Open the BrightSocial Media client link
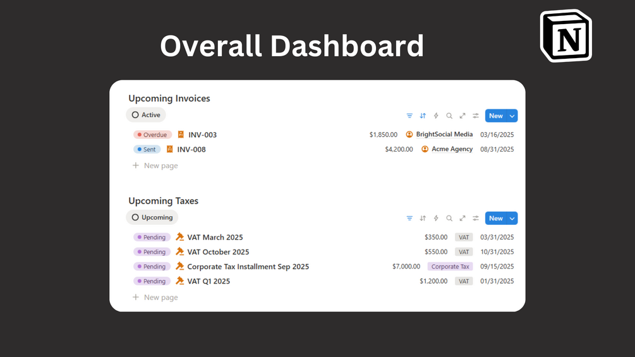This screenshot has height=357, width=635. tap(444, 135)
